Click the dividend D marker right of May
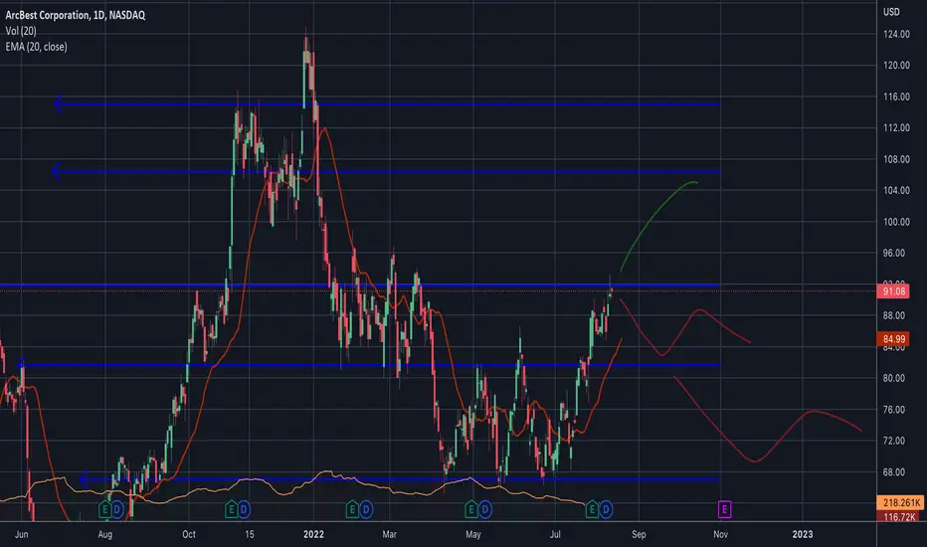Screen dimensions: 927x547 click(484, 509)
